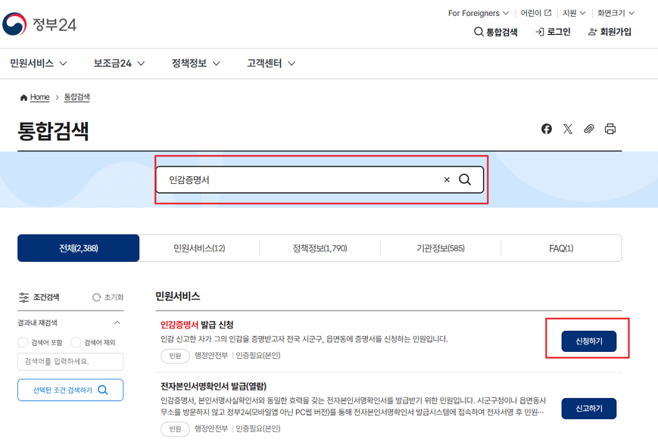Viewport: 658px width, 442px height.
Task: Select the 검색어 포함 radio button
Action: click(23, 342)
